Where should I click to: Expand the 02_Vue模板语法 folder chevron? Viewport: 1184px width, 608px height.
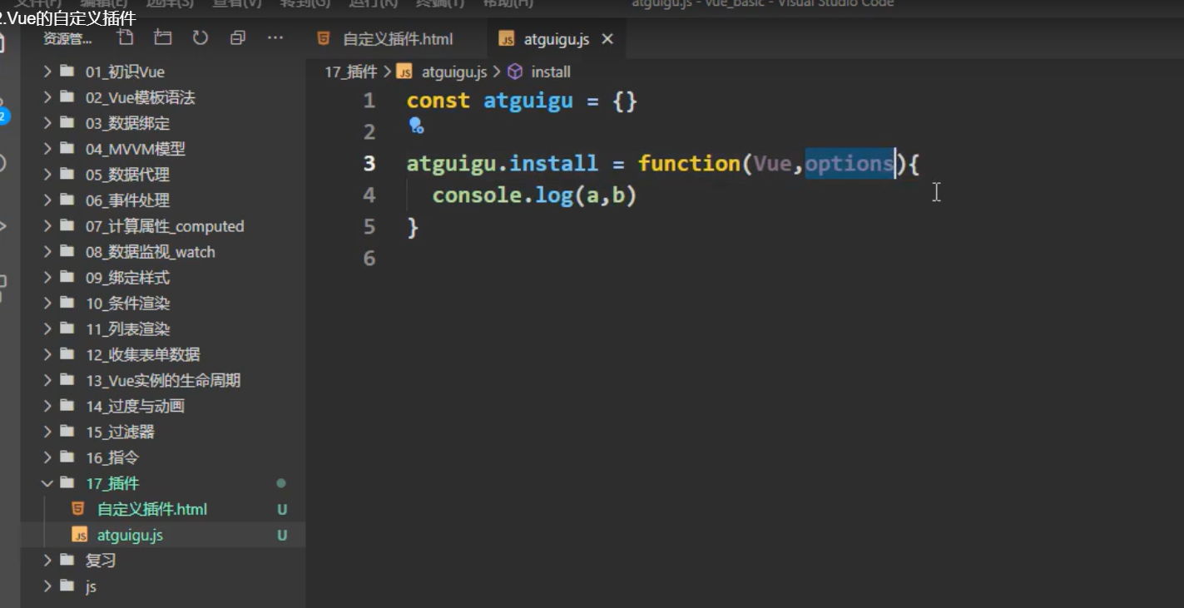(x=47, y=97)
